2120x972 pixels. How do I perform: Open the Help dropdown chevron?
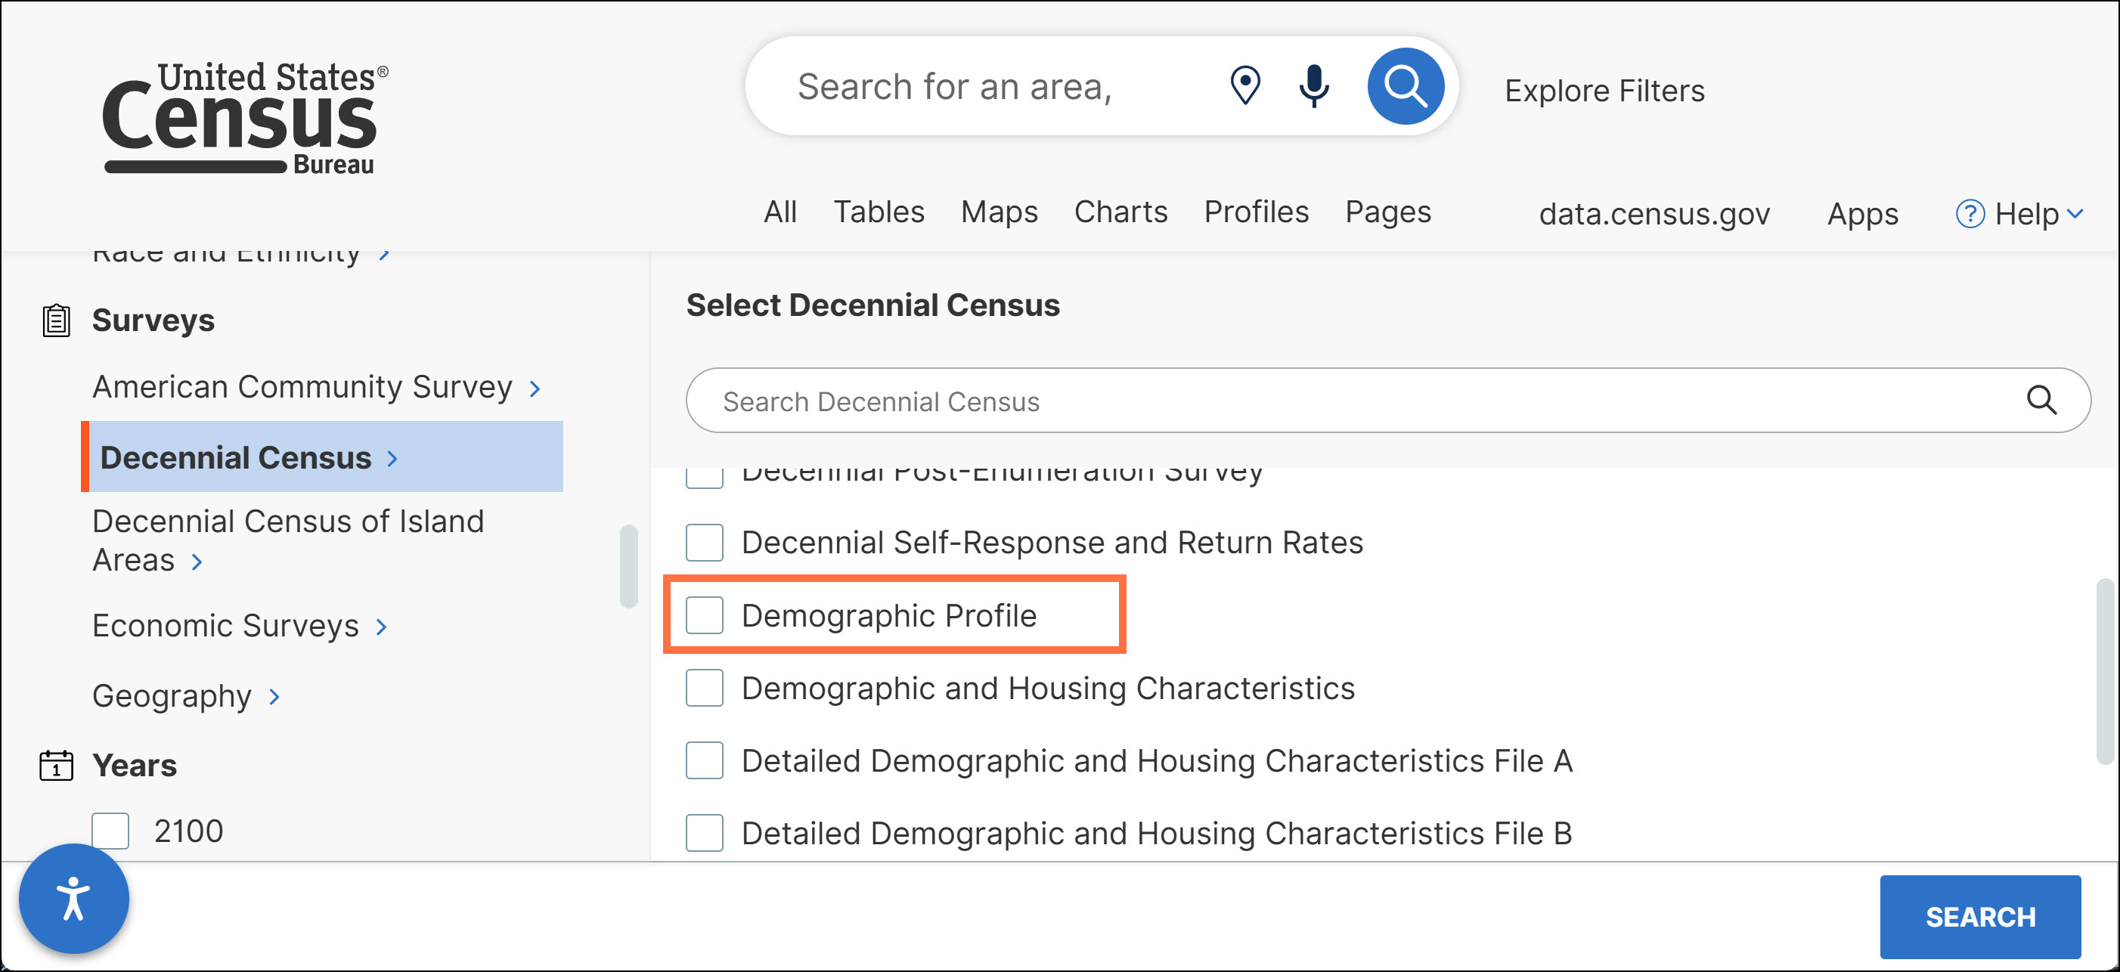2075,214
